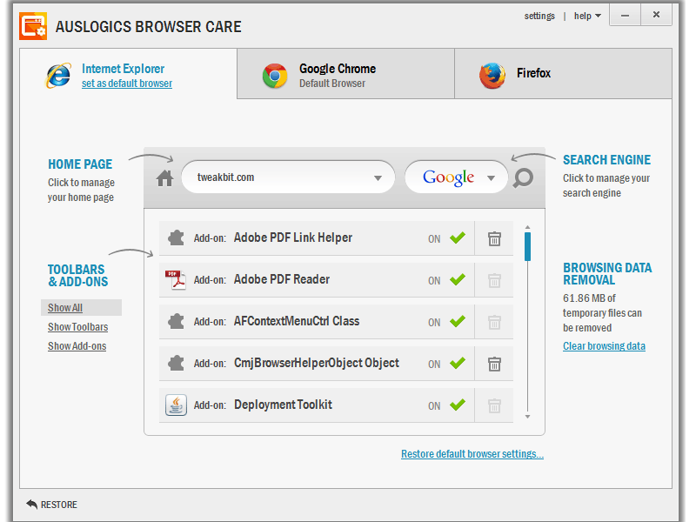The image size is (696, 522).
Task: Click the scrollbar down arrow
Action: (527, 417)
